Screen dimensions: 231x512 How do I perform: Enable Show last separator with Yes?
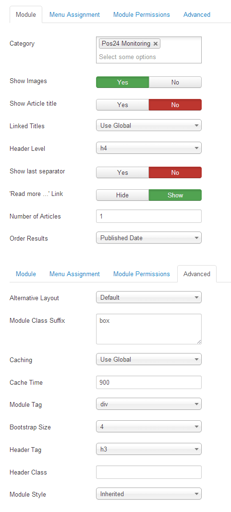click(122, 172)
